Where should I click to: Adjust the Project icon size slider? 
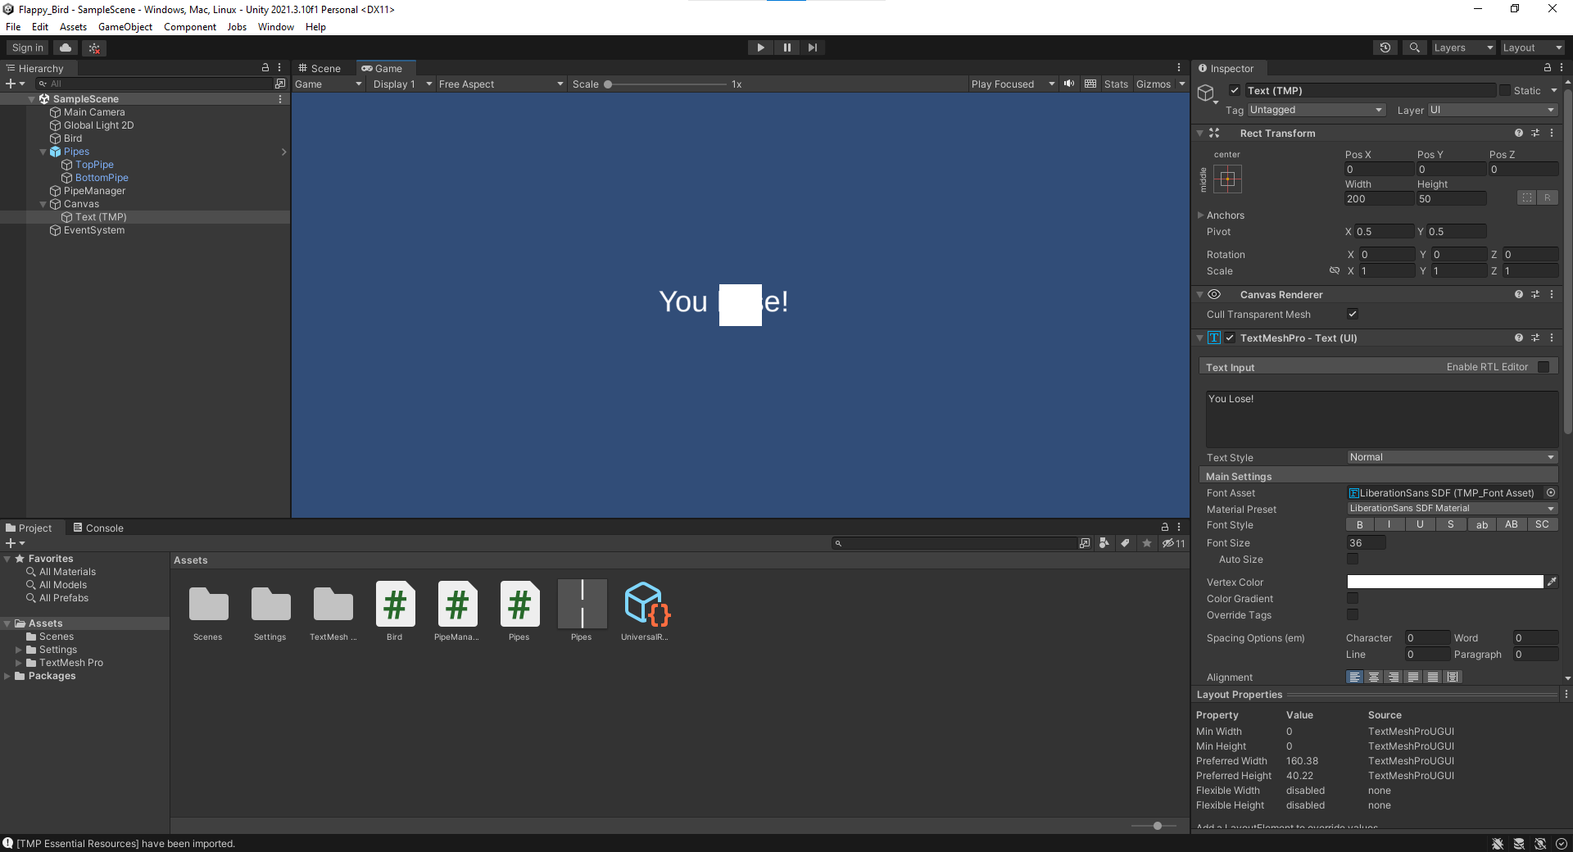[x=1157, y=826]
